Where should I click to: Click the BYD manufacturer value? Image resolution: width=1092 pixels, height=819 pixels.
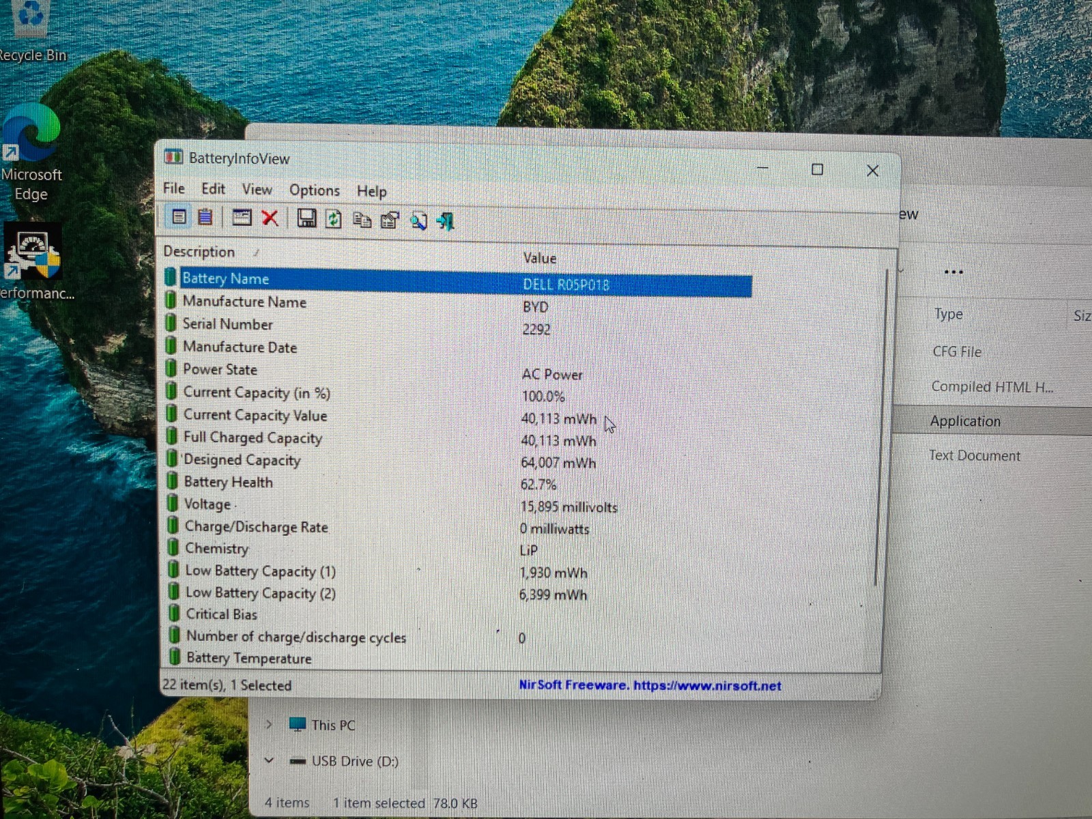536,307
